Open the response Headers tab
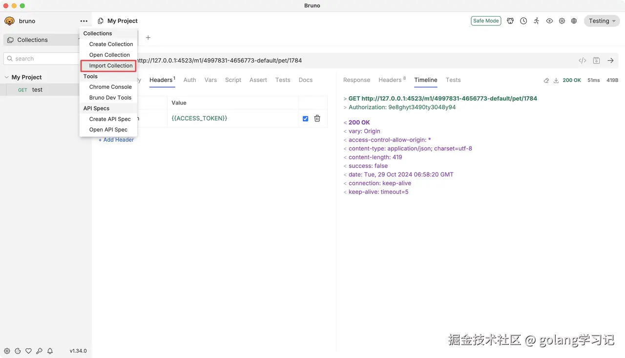The height and width of the screenshot is (358, 625). tap(392, 80)
